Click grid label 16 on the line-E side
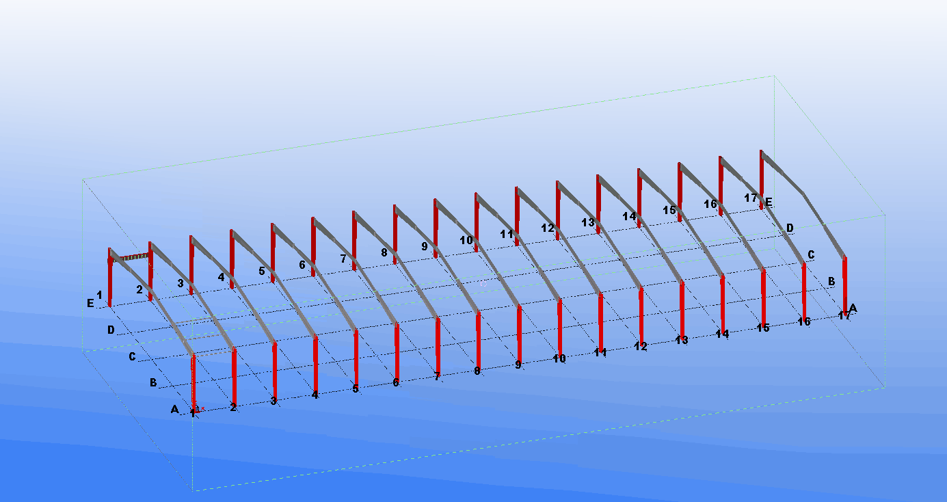 click(710, 204)
